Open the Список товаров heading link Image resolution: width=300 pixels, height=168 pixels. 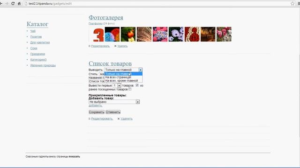110,63
